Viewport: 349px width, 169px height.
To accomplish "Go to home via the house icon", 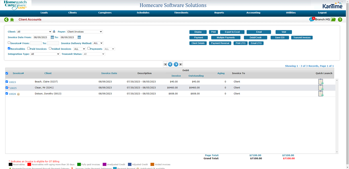I will [12, 20].
